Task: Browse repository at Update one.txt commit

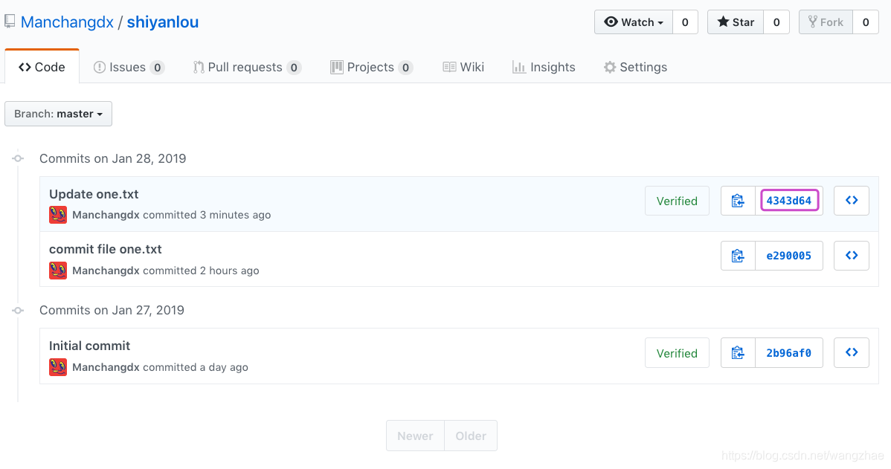Action: click(852, 201)
